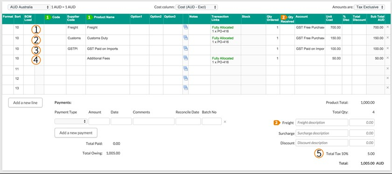
Task: Click the payment Comments field
Action: (154, 121)
